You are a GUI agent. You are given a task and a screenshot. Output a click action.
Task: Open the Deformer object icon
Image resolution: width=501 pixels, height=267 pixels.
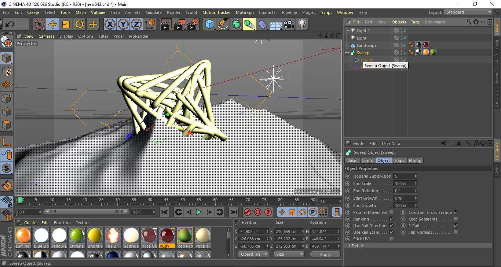click(263, 25)
